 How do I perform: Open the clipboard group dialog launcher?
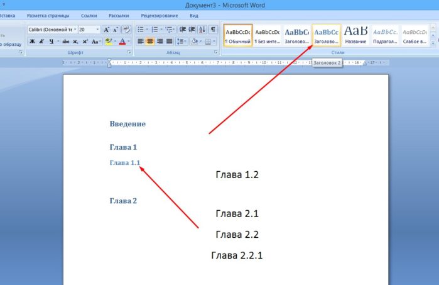pyautogui.click(x=21, y=52)
